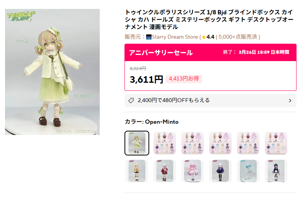Viewport: 300px width, 198px height.
Task: Select the pink-haired doll color option
Action: (193, 171)
